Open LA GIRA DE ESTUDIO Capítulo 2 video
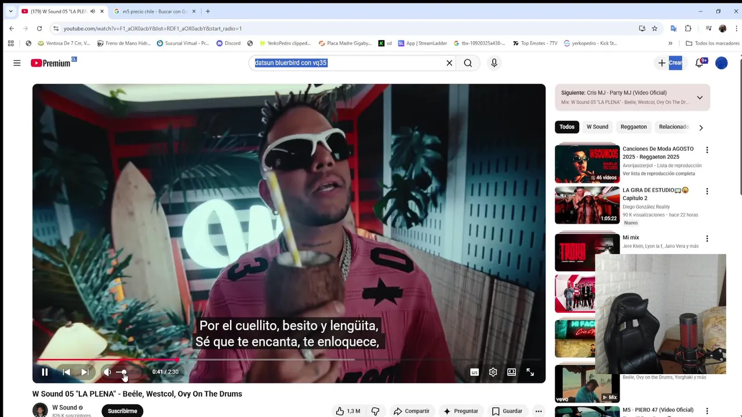 (x=587, y=205)
